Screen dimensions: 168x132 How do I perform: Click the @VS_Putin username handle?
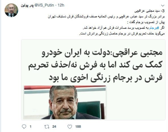click(44, 5)
